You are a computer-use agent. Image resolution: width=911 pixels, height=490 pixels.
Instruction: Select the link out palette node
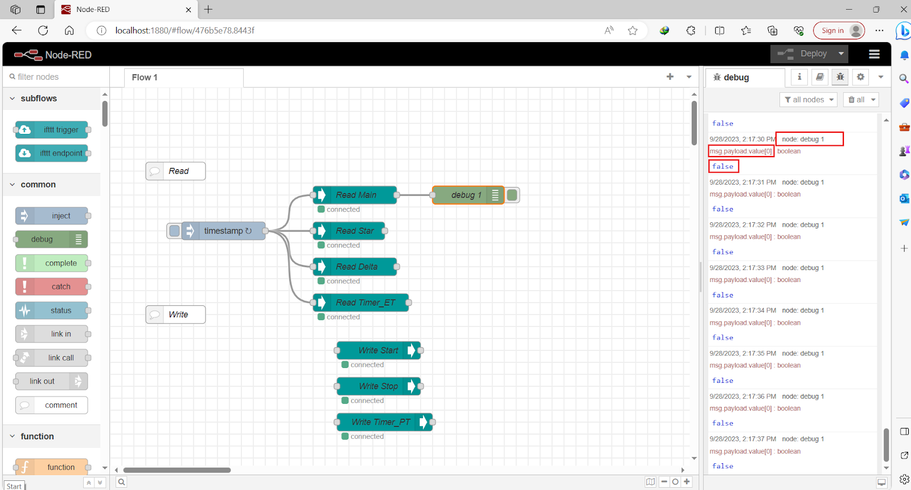point(52,381)
